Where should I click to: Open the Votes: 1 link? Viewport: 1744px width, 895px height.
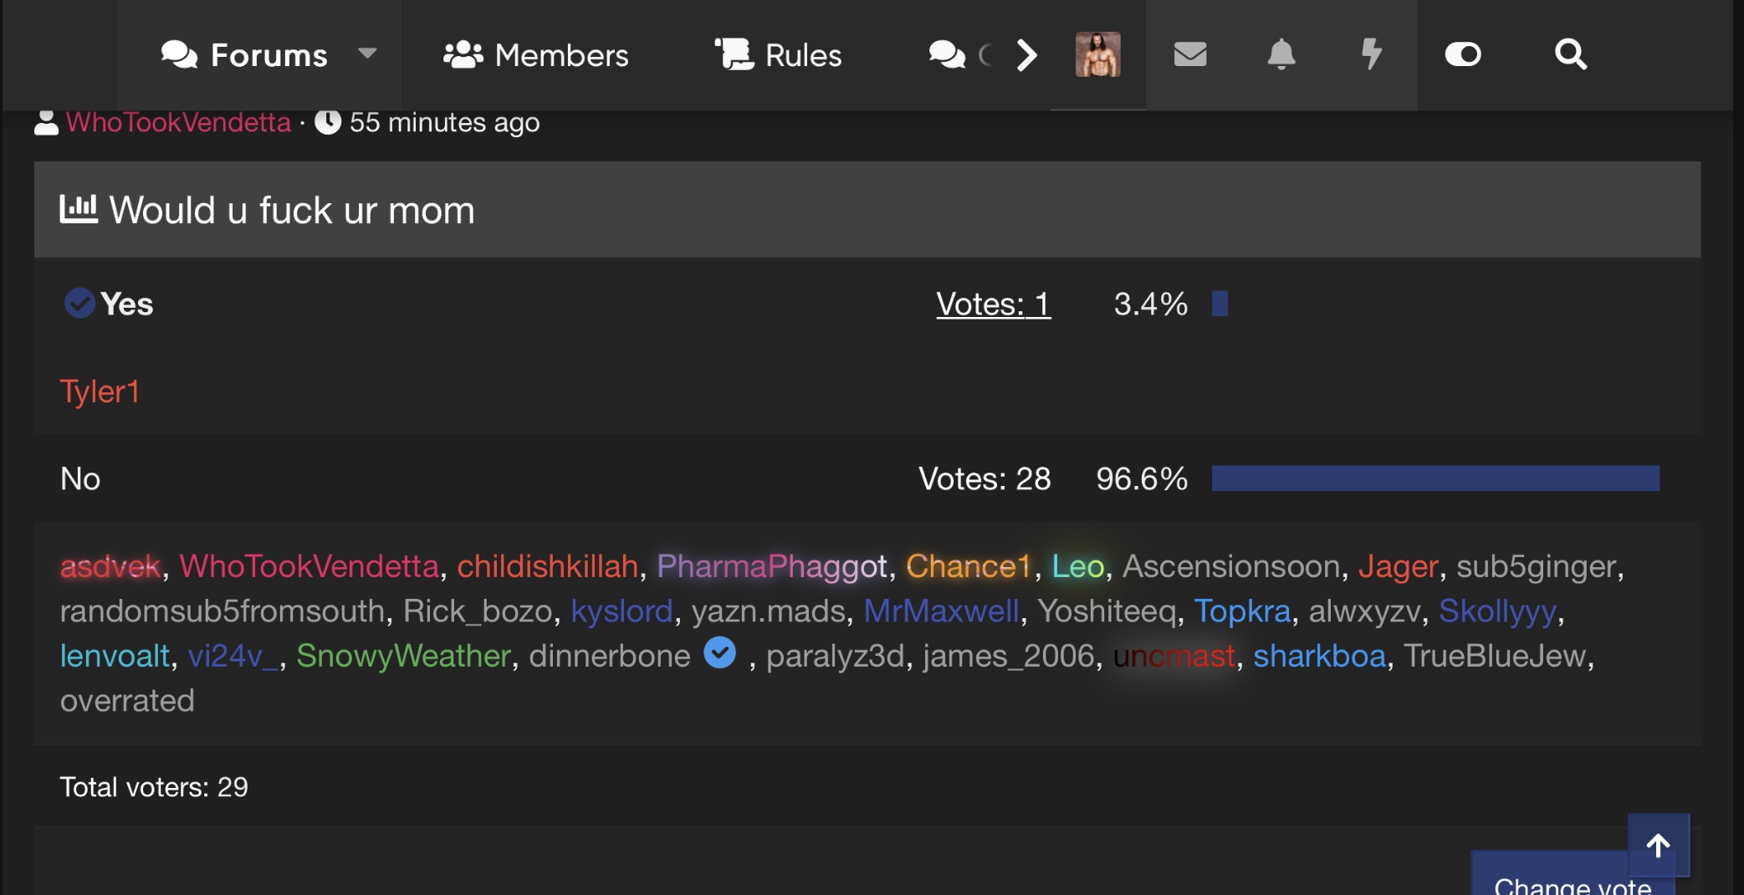[993, 304]
